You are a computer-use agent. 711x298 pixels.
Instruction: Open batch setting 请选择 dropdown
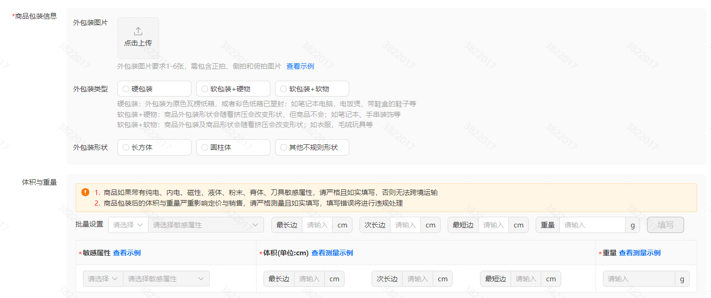(x=128, y=225)
